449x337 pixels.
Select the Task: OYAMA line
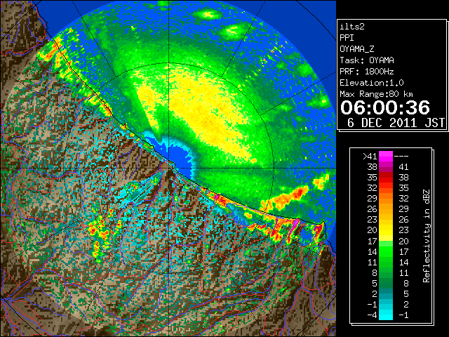point(367,60)
